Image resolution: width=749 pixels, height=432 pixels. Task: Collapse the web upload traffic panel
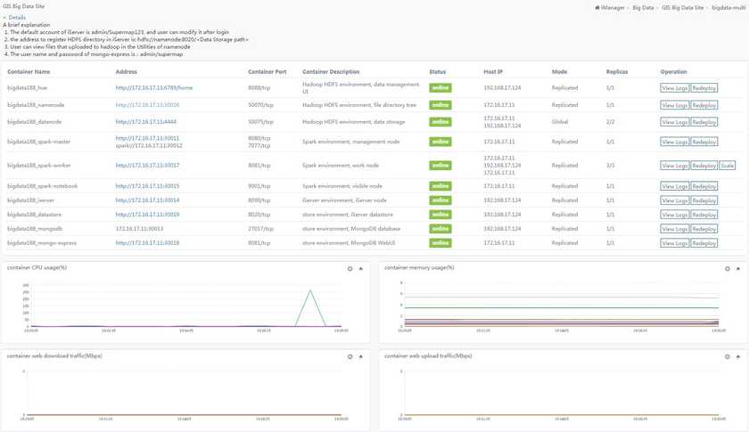tap(738, 356)
